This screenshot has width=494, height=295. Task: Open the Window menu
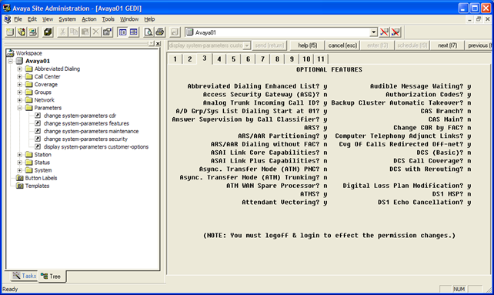(129, 19)
